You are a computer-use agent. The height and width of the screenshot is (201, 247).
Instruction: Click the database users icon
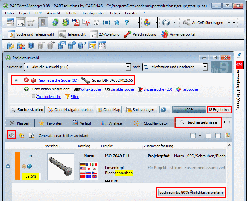point(21,46)
